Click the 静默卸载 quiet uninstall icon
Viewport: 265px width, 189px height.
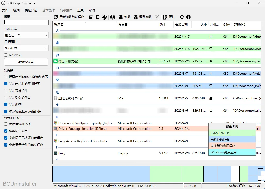click(136, 17)
